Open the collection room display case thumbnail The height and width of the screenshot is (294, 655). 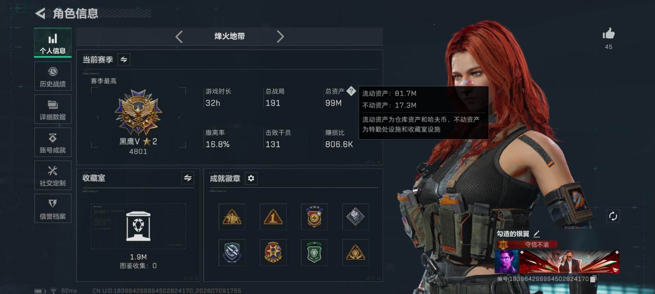138,226
